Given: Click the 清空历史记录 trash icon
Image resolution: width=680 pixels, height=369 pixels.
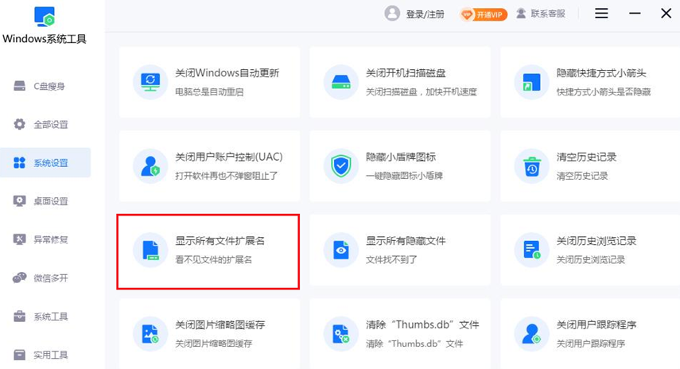Looking at the screenshot, I should point(532,166).
